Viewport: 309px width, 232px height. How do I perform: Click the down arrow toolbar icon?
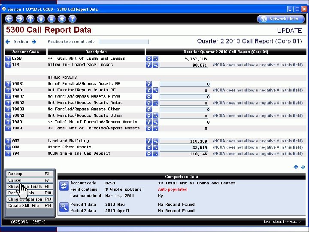[x=41, y=19]
